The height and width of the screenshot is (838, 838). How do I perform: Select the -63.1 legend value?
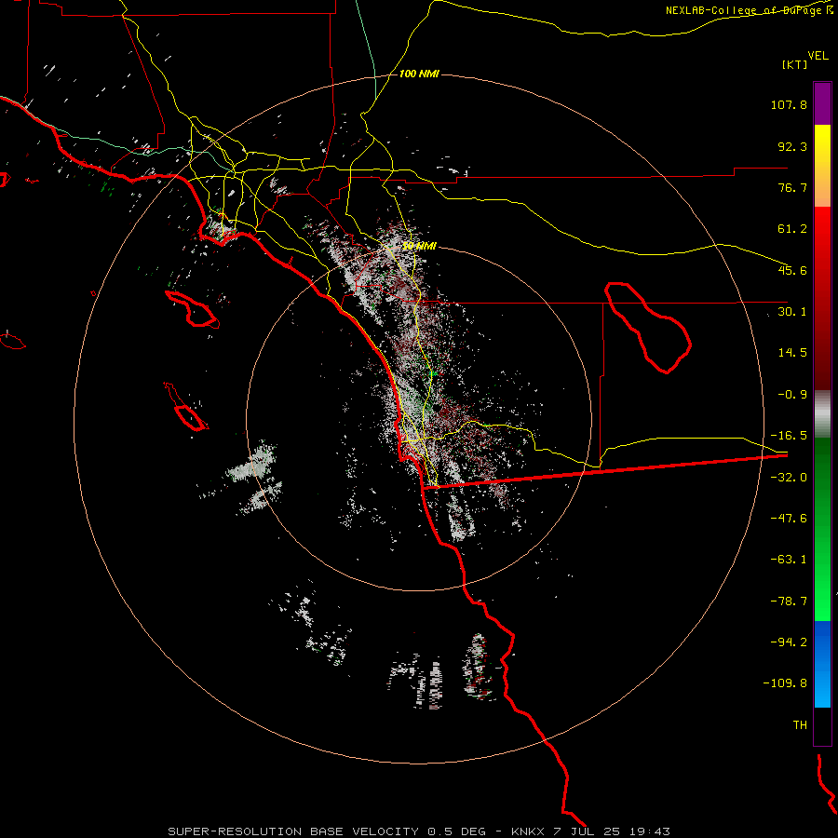[789, 560]
